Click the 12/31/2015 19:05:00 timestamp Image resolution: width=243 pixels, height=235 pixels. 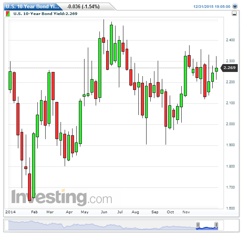pyautogui.click(x=212, y=7)
